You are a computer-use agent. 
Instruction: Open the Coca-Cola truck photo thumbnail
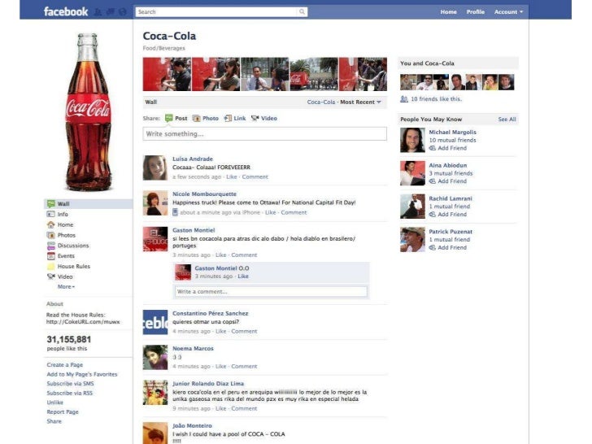pyautogui.click(x=314, y=74)
